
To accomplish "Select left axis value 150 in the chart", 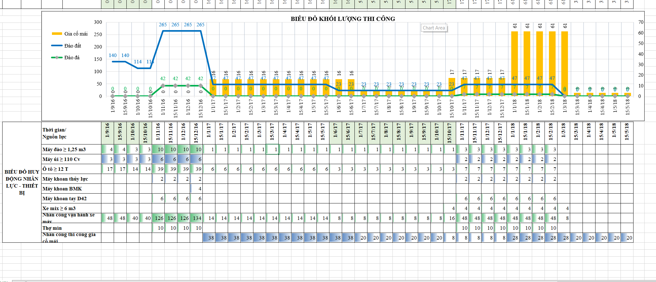I will (x=98, y=59).
